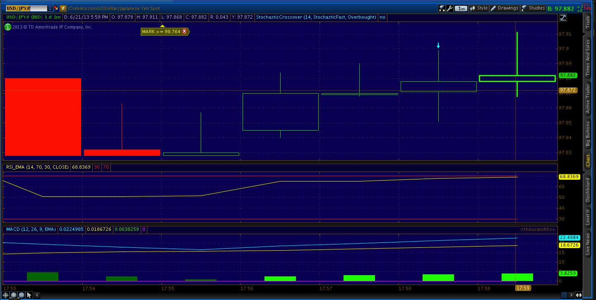Open the share chart flask icon
Screen dimensions: 596x300
point(442,8)
